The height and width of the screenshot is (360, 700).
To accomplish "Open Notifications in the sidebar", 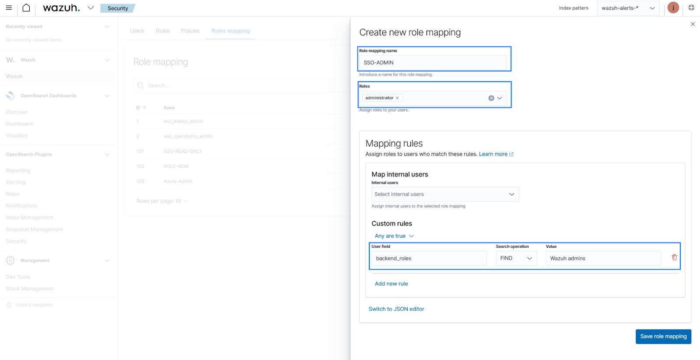I will [x=21, y=206].
